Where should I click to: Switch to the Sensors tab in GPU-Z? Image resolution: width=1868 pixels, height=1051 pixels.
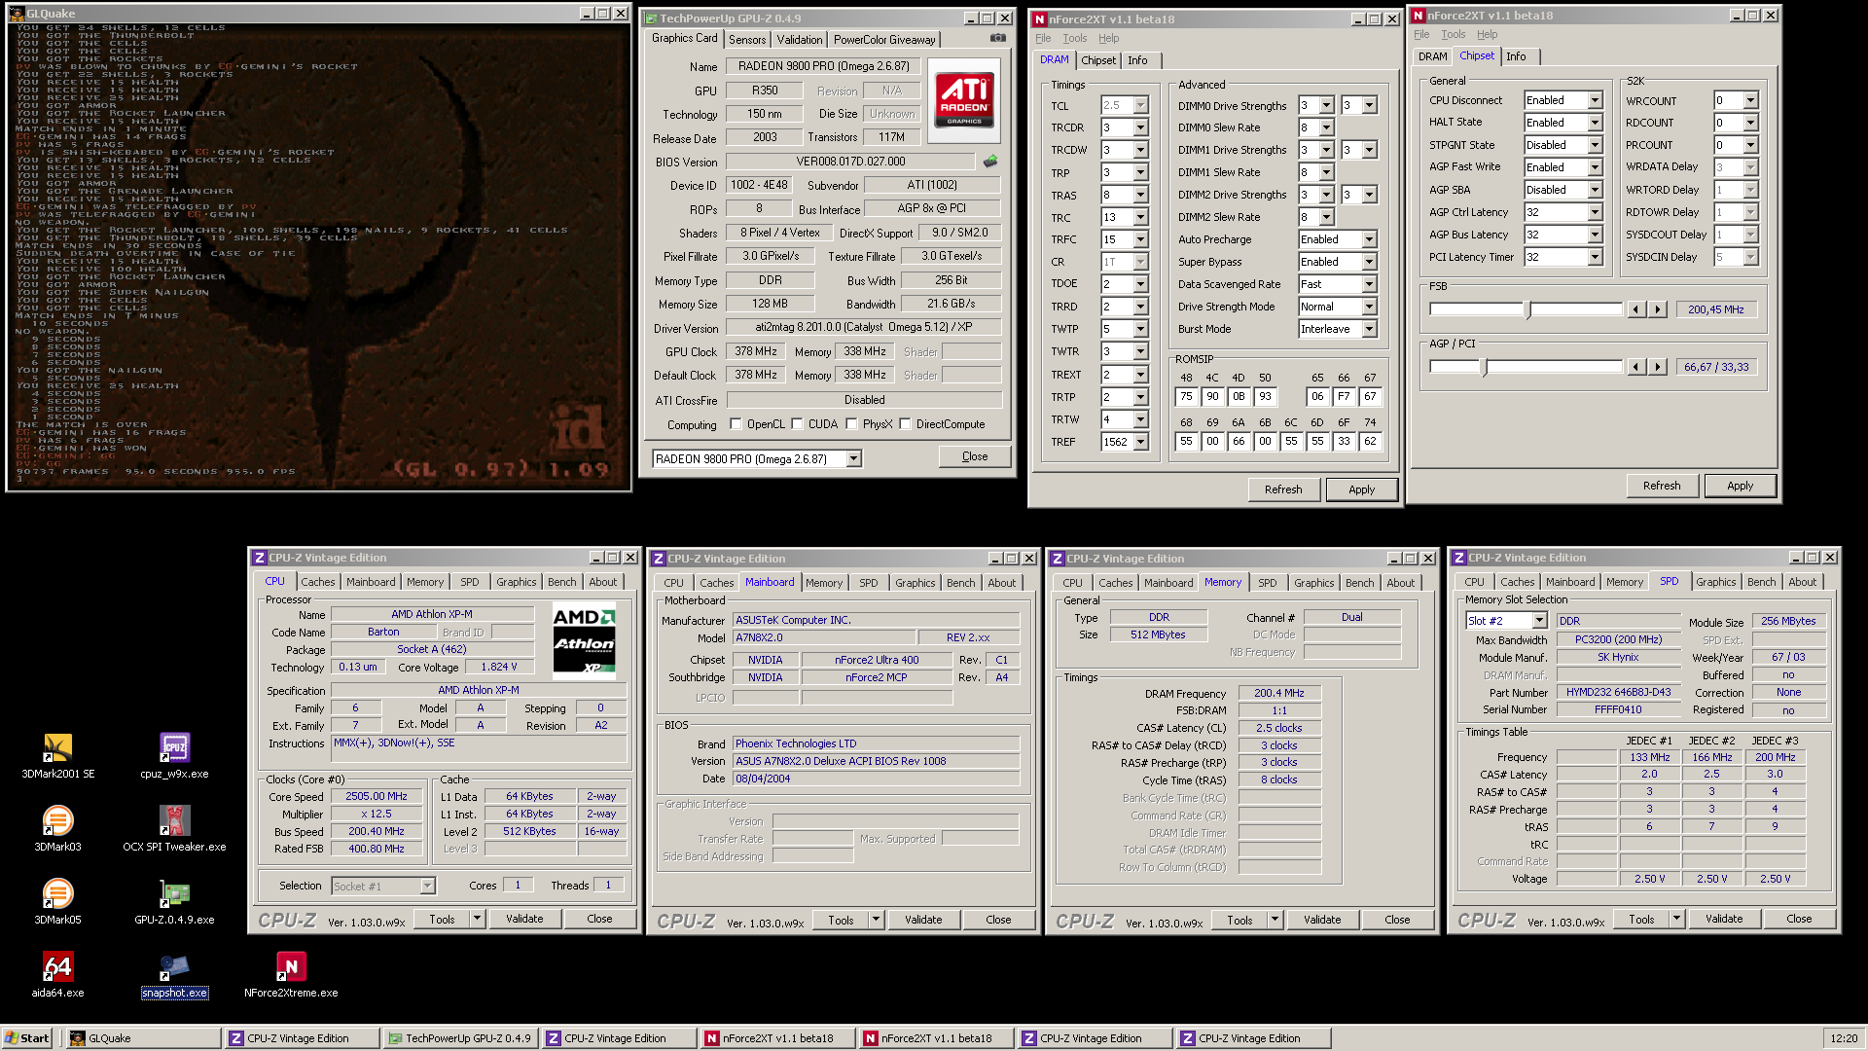coord(747,40)
